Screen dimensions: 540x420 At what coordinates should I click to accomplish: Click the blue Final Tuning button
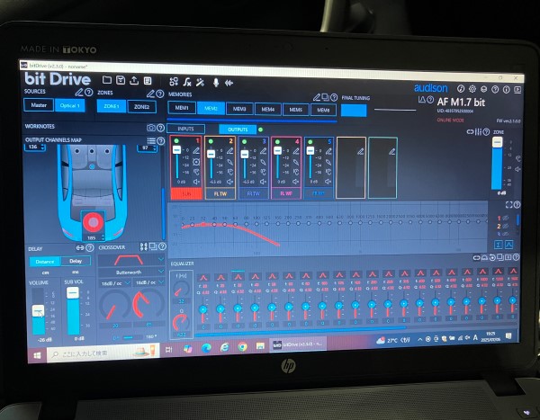(x=354, y=111)
